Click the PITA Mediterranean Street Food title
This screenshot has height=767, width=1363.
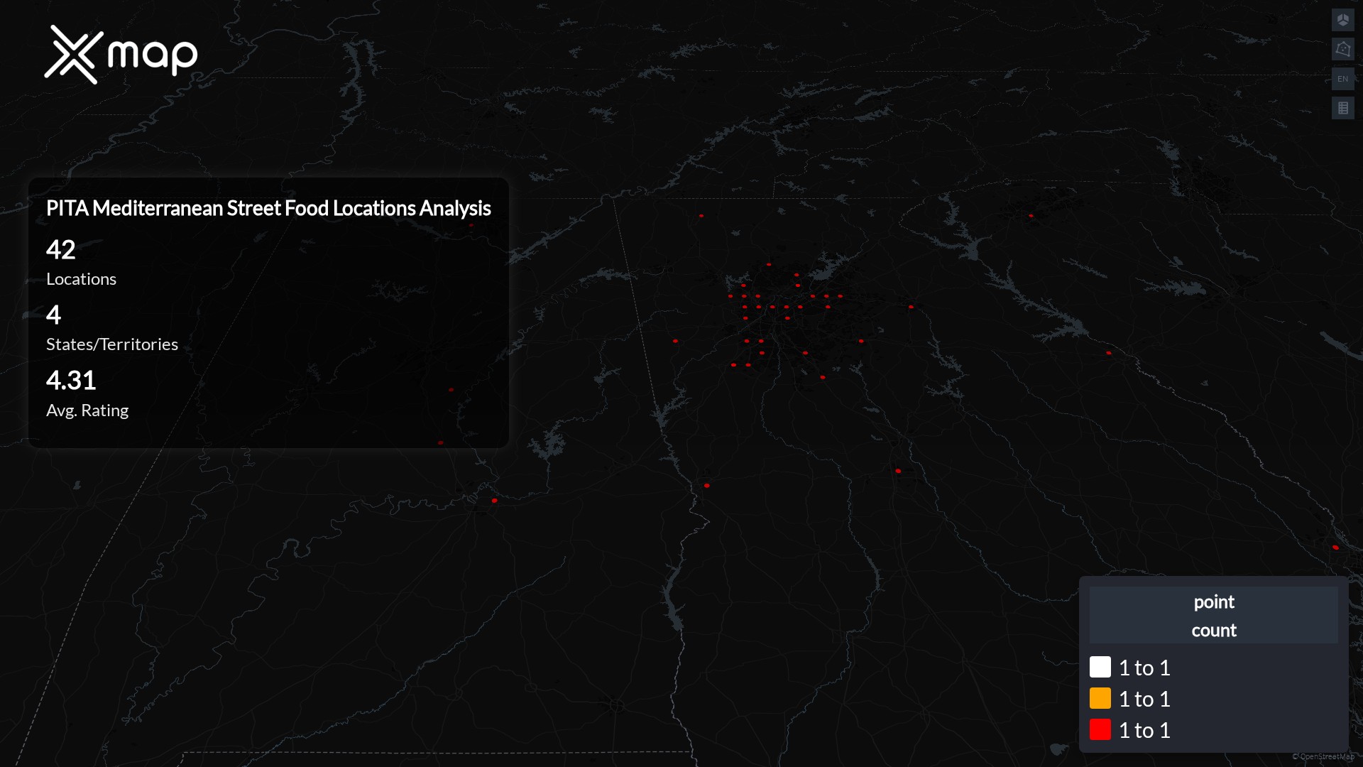[x=268, y=208]
